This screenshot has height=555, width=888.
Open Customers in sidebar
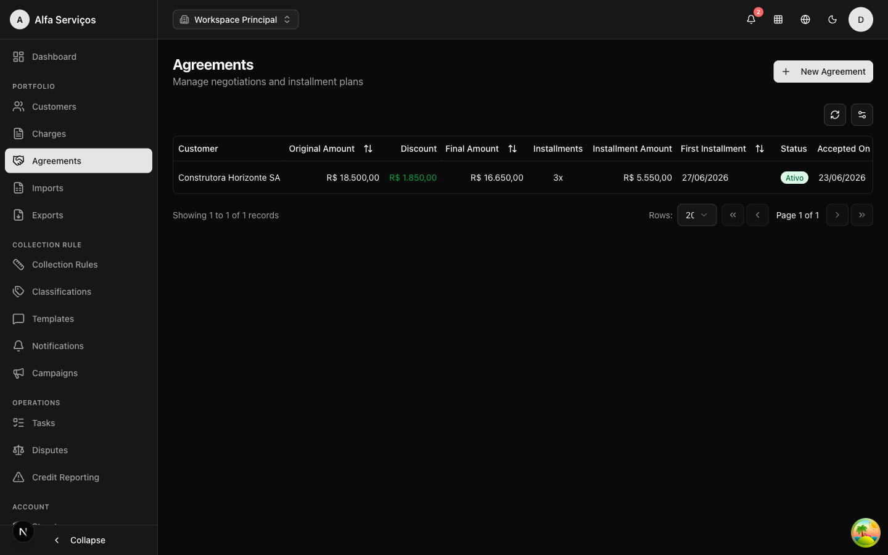point(78,107)
